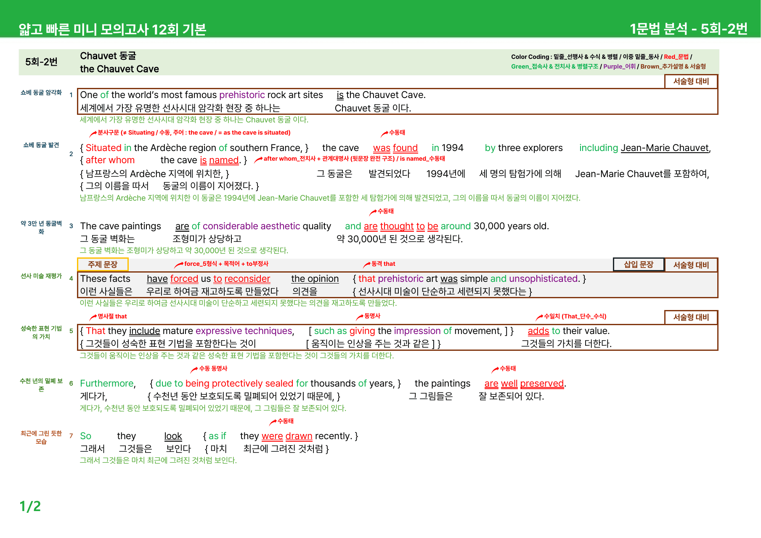Select the side label '성숙한 표현 기법의 가치'

click(x=41, y=332)
